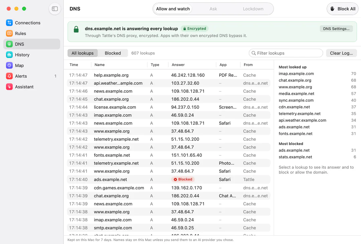
Task: Click the magnifier icon in Filter lookups
Action: click(253, 53)
